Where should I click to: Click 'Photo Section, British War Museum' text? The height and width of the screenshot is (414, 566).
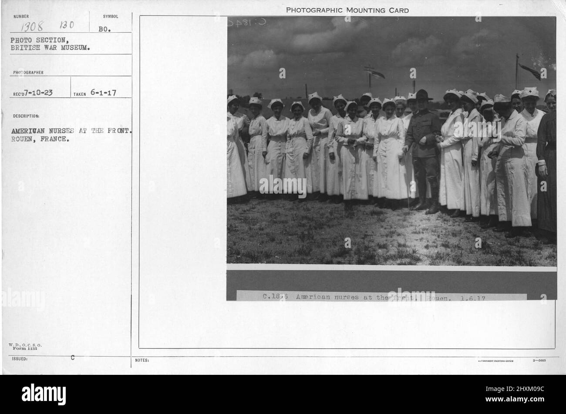click(50, 44)
